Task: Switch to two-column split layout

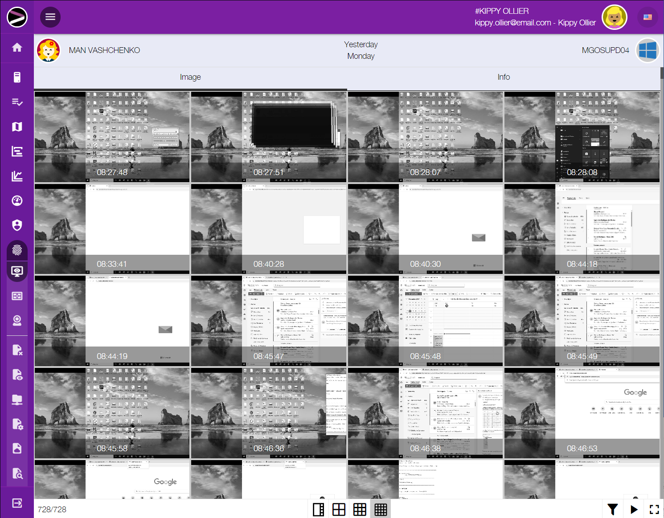Action: pyautogui.click(x=318, y=510)
